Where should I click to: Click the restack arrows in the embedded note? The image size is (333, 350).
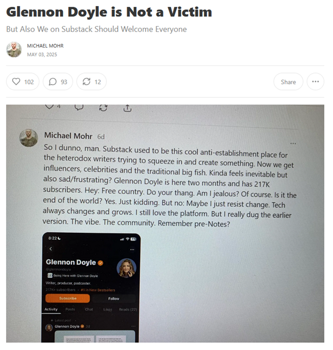pos(103,108)
